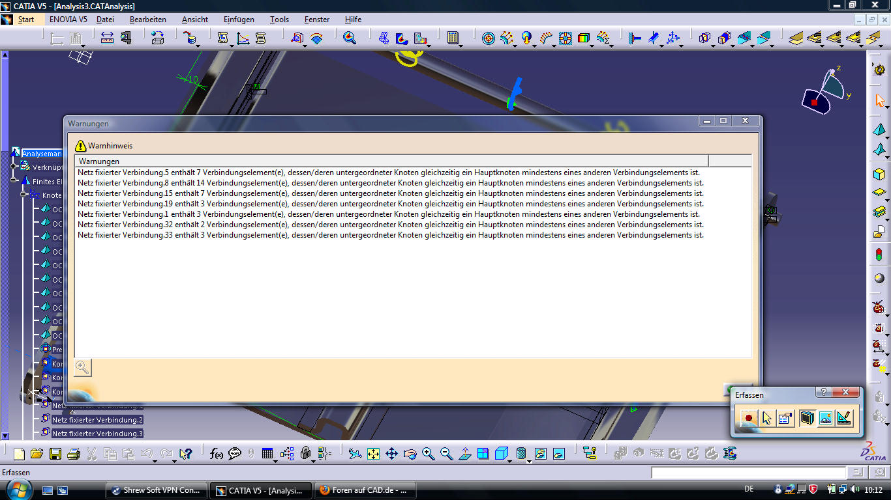Collapse the Finites El tree node

[x=14, y=180]
